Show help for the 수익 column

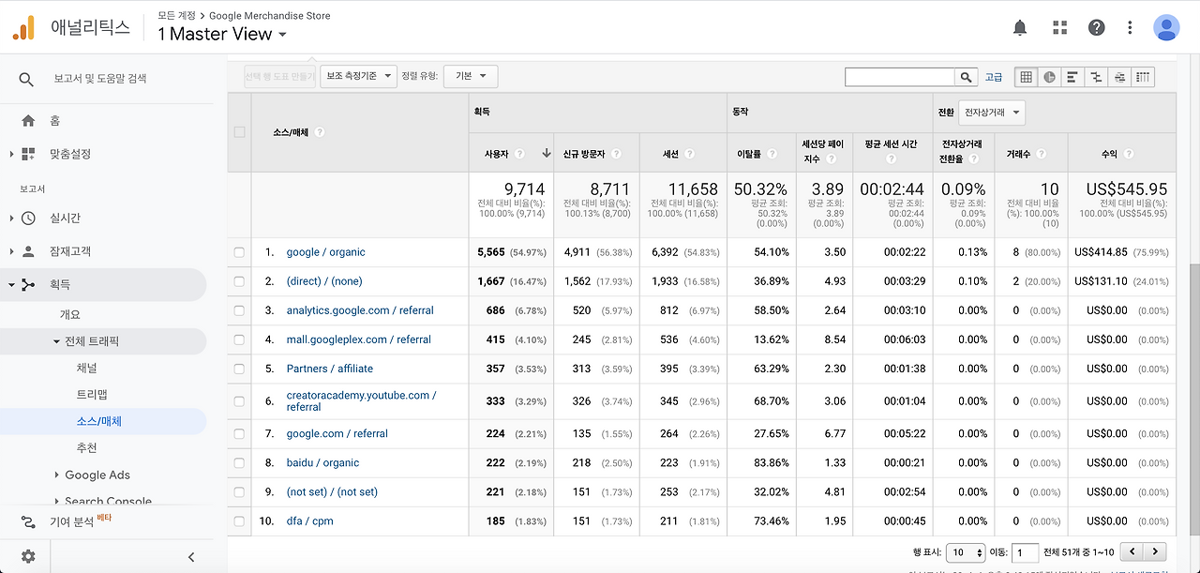[x=1128, y=154]
